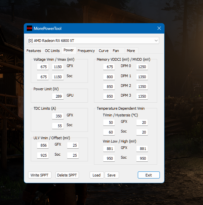203x205 pixels.
Task: Edit the ULV Vmin Soc 925 field
Action: point(43,155)
